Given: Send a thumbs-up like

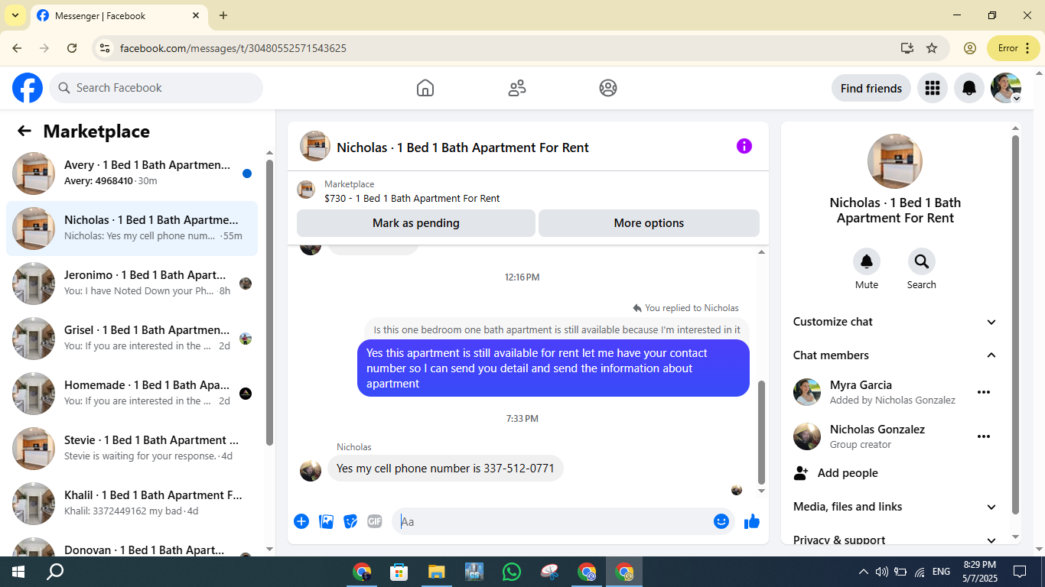Looking at the screenshot, I should pyautogui.click(x=752, y=521).
